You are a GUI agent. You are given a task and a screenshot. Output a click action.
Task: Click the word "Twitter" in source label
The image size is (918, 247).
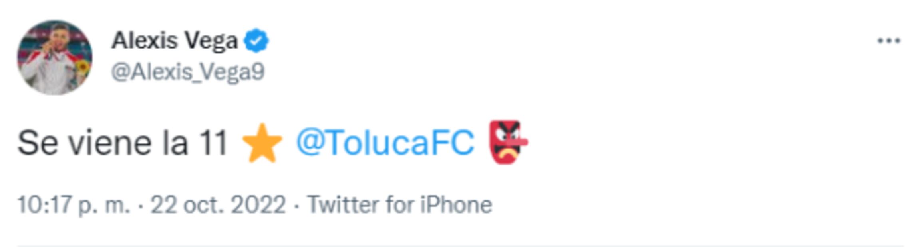tap(342, 205)
